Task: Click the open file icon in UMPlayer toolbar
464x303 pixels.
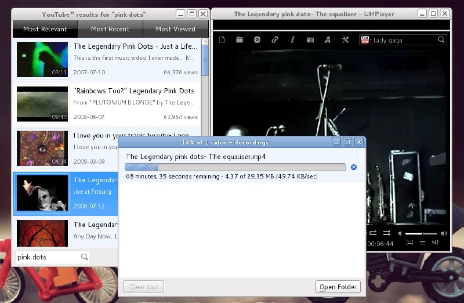Action: (222, 39)
